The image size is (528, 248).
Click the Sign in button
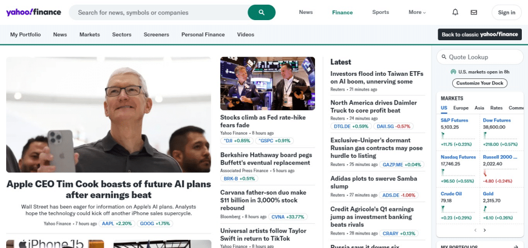pyautogui.click(x=506, y=12)
